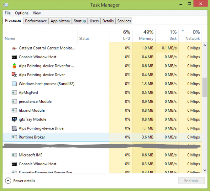The height and width of the screenshot is (191, 210).
Task: Click the Microsoft IME process icon
Action: (14, 155)
